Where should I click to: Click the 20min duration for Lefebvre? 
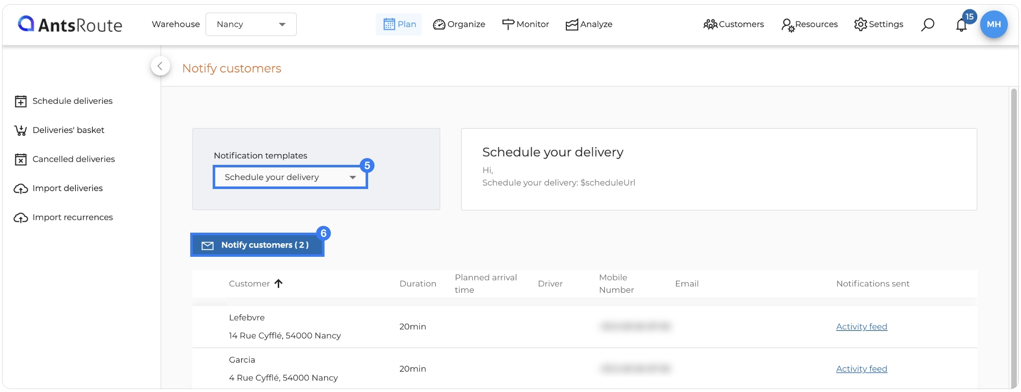point(413,327)
